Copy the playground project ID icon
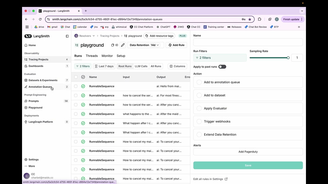Screen dimensions: 328x184 [112, 45]
